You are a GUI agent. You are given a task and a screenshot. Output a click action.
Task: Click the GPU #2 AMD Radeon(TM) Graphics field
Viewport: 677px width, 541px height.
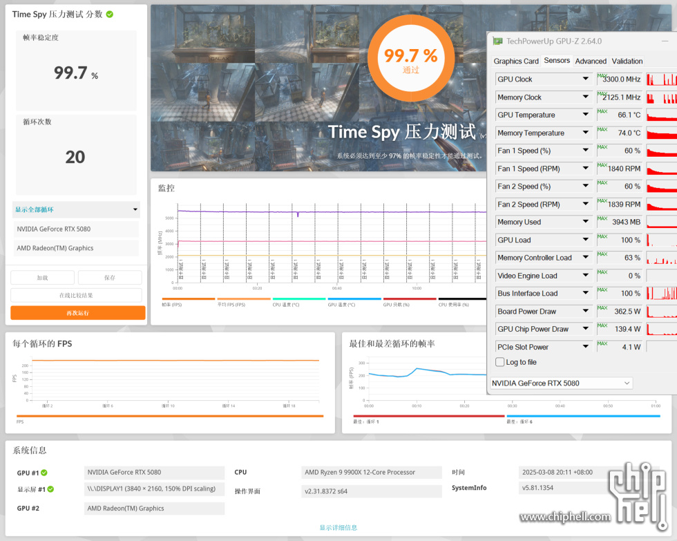(154, 509)
